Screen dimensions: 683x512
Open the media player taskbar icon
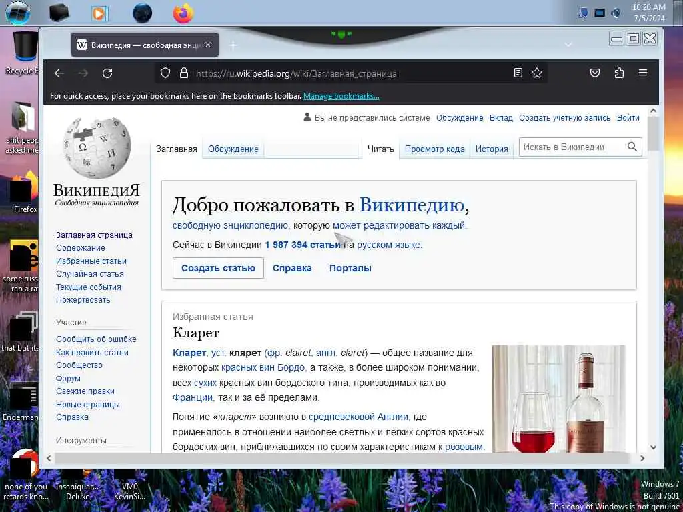[x=99, y=13]
